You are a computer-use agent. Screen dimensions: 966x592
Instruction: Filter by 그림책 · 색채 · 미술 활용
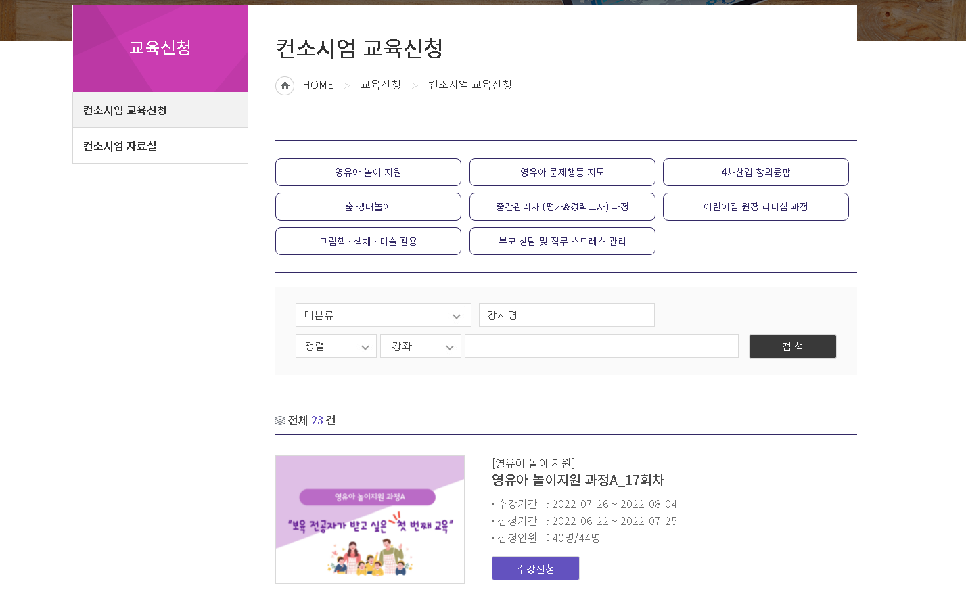coord(368,242)
